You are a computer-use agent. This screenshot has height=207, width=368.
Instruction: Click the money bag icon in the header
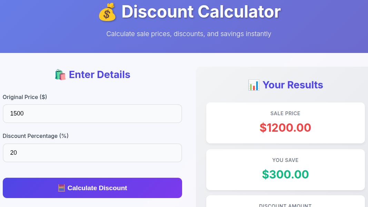tap(107, 11)
